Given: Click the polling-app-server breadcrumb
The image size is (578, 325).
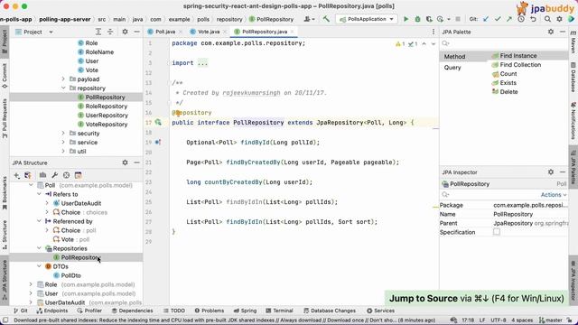Looking at the screenshot, I should tap(65, 19).
